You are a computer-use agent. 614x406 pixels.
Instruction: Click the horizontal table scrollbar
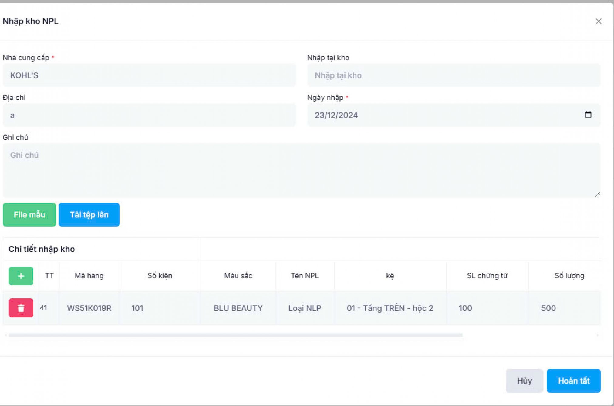tap(235, 335)
